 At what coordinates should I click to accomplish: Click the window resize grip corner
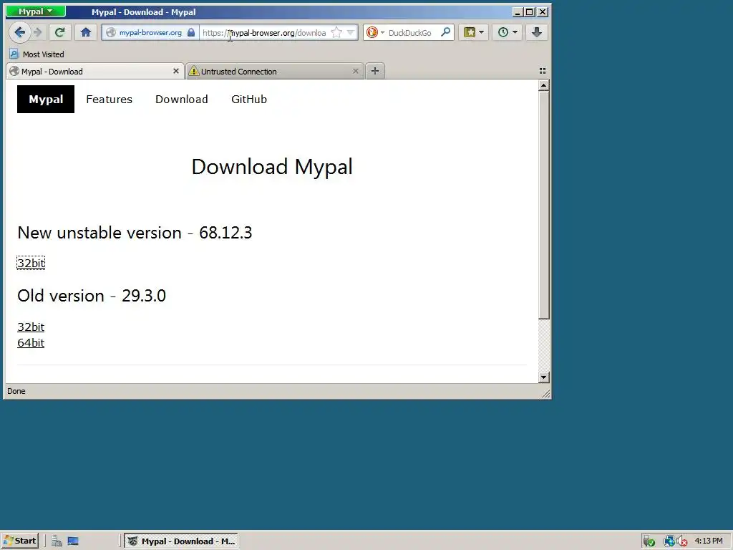(x=545, y=394)
